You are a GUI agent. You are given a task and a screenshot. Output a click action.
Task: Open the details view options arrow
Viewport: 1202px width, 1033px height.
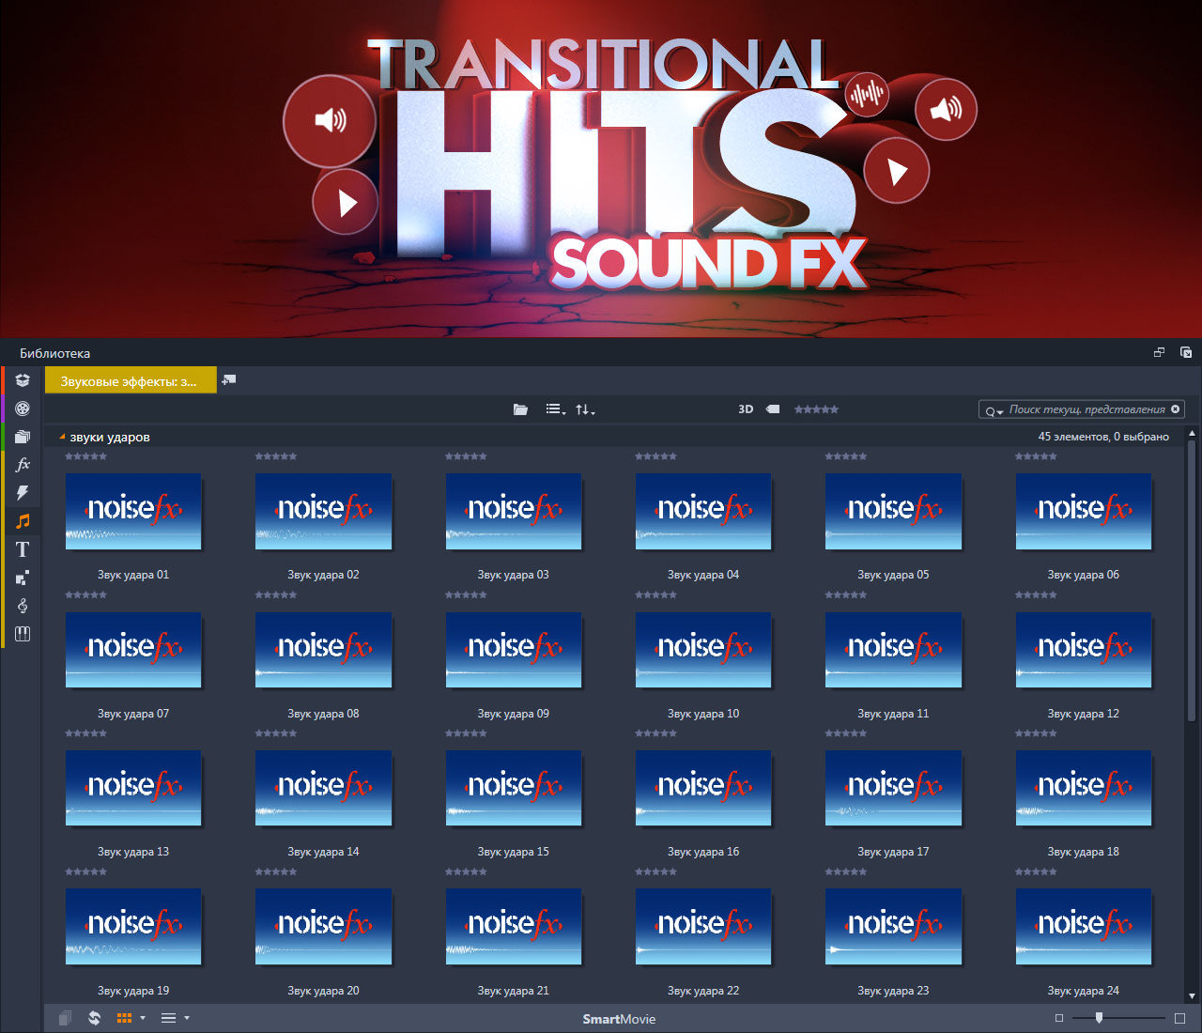187,1018
